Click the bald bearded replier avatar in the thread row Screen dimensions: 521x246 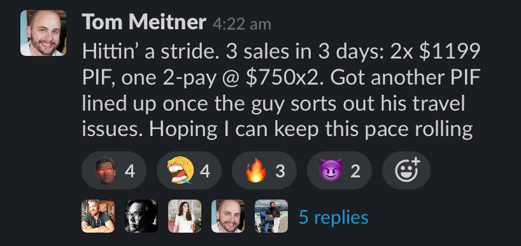[x=228, y=216]
